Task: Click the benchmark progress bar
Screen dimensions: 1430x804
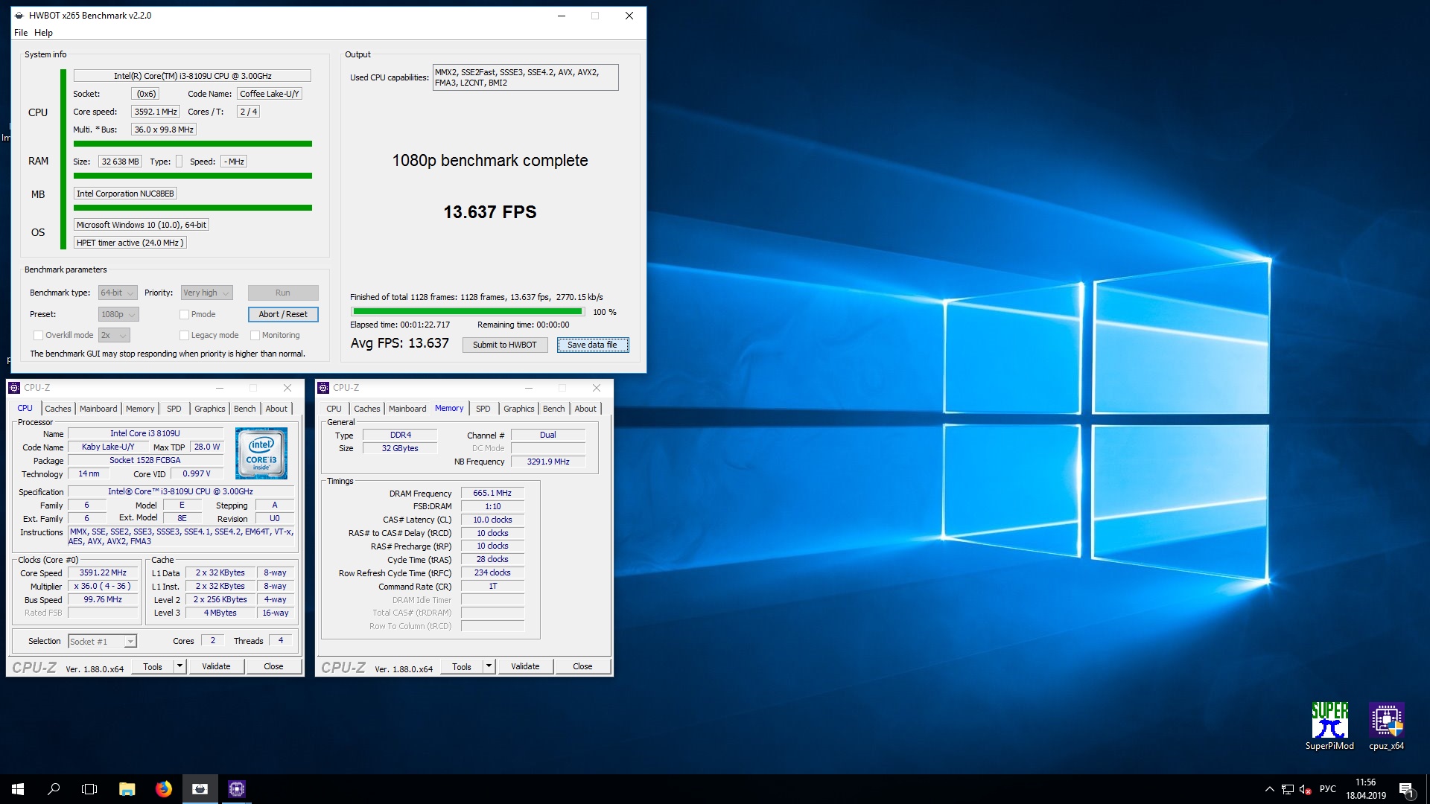Action: coord(468,312)
